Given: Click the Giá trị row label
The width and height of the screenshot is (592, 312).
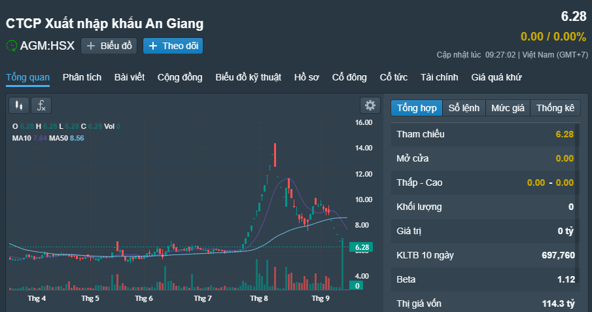Looking at the screenshot, I should [409, 231].
